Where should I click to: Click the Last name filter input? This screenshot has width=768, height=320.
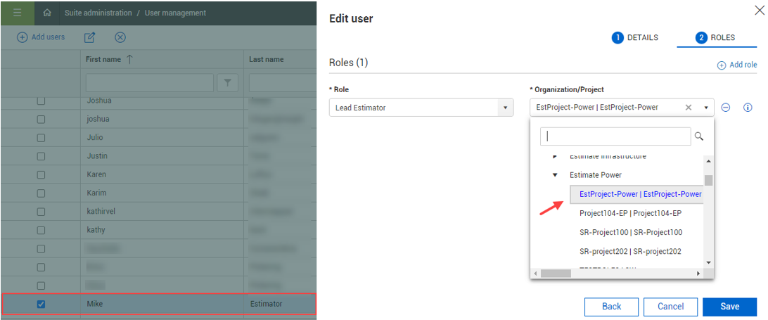coord(282,83)
